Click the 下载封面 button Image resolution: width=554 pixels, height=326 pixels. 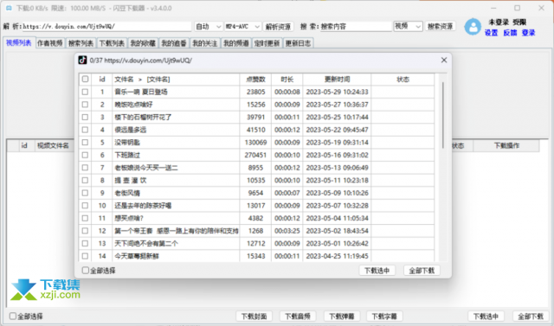[254, 316]
